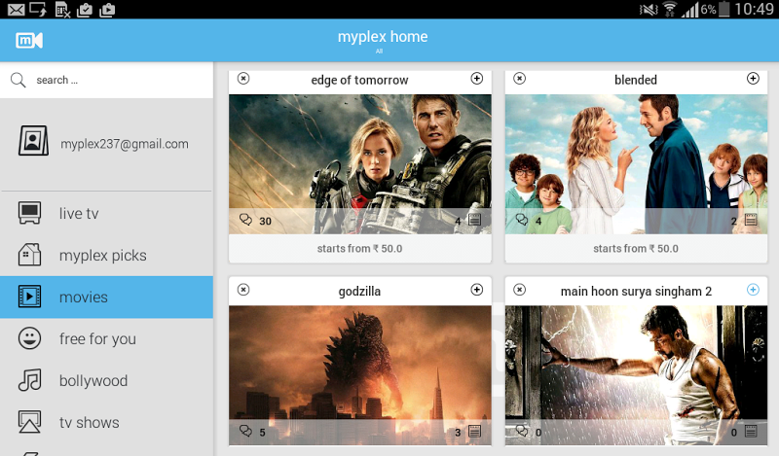Click the free for you smiley icon
Image resolution: width=779 pixels, height=456 pixels.
coord(29,338)
